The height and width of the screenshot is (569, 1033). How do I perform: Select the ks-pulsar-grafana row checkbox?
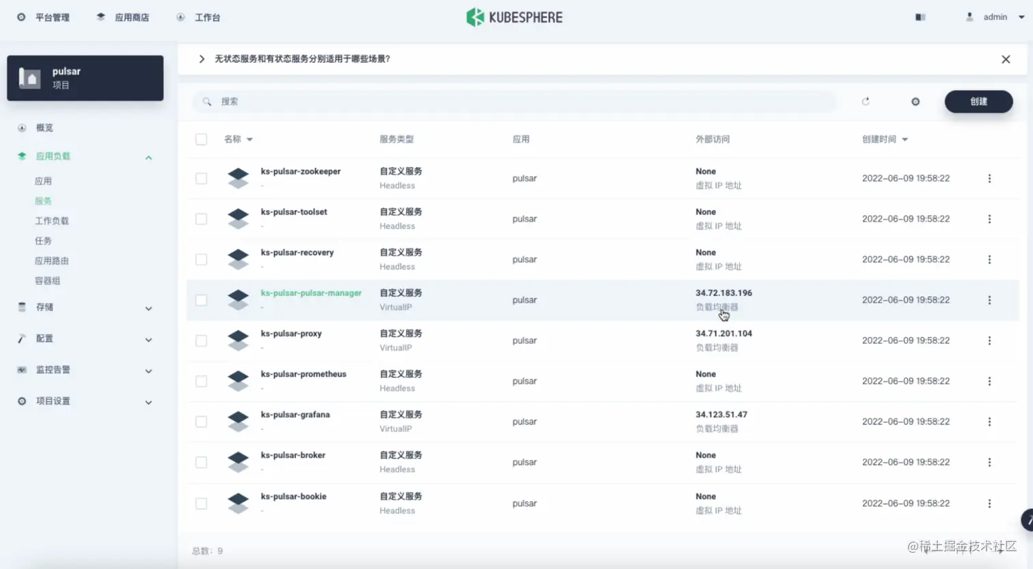[201, 422]
